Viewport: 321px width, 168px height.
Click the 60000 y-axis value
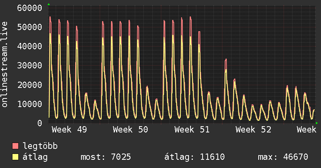pos(30,8)
